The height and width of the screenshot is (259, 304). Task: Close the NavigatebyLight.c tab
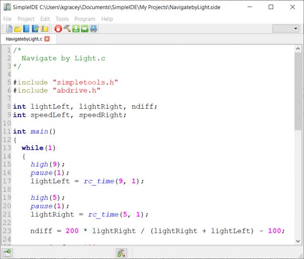(47, 39)
